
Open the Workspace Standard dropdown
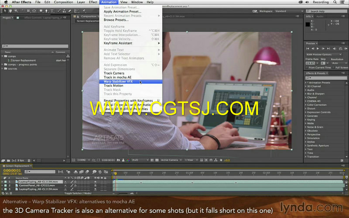pos(289,11)
